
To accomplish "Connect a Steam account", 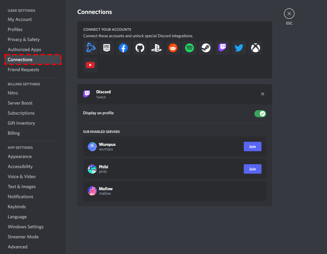I will click(x=206, y=48).
